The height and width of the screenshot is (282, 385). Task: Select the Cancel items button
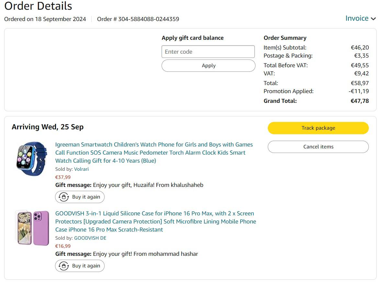318,147
